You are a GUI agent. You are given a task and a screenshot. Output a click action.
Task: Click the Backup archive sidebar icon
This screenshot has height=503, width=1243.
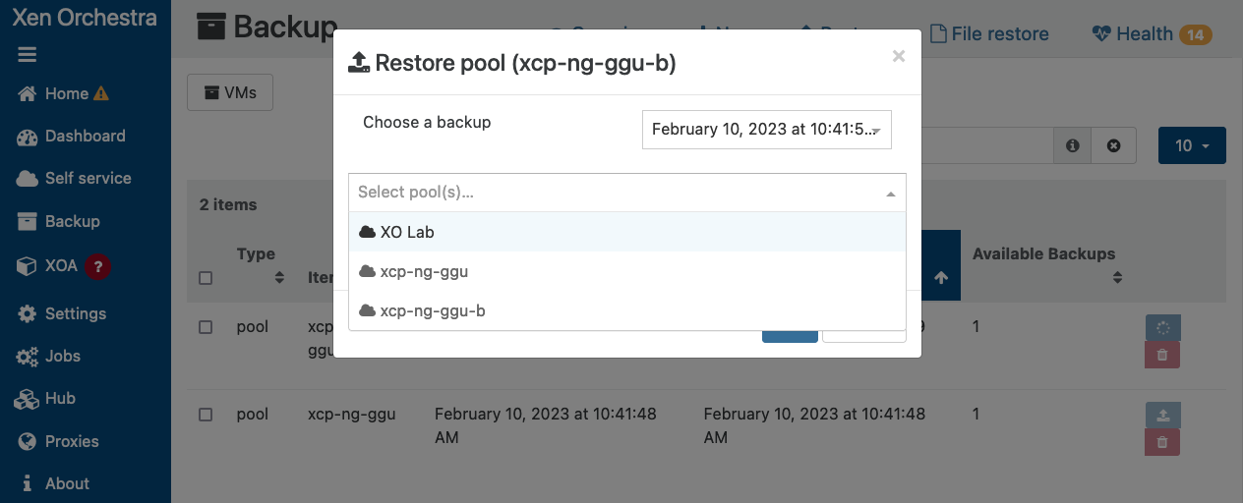click(x=28, y=222)
